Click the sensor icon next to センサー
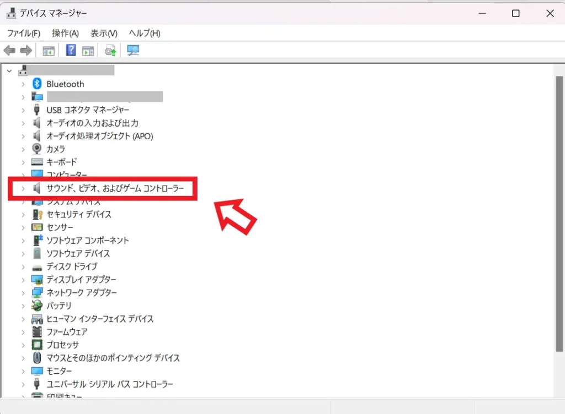Image resolution: width=565 pixels, height=414 pixels. [37, 227]
